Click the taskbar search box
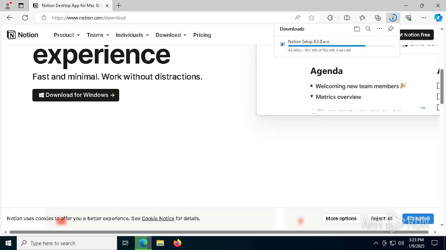Viewport: 446px width, 250px height. coord(67,243)
